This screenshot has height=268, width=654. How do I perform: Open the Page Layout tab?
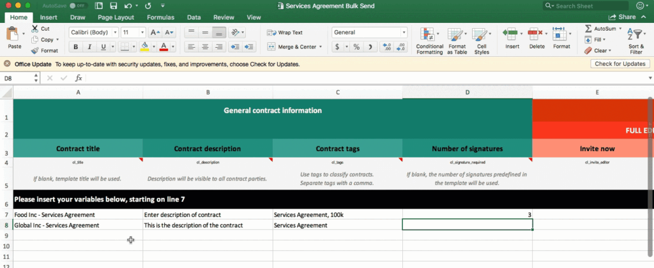click(x=116, y=17)
